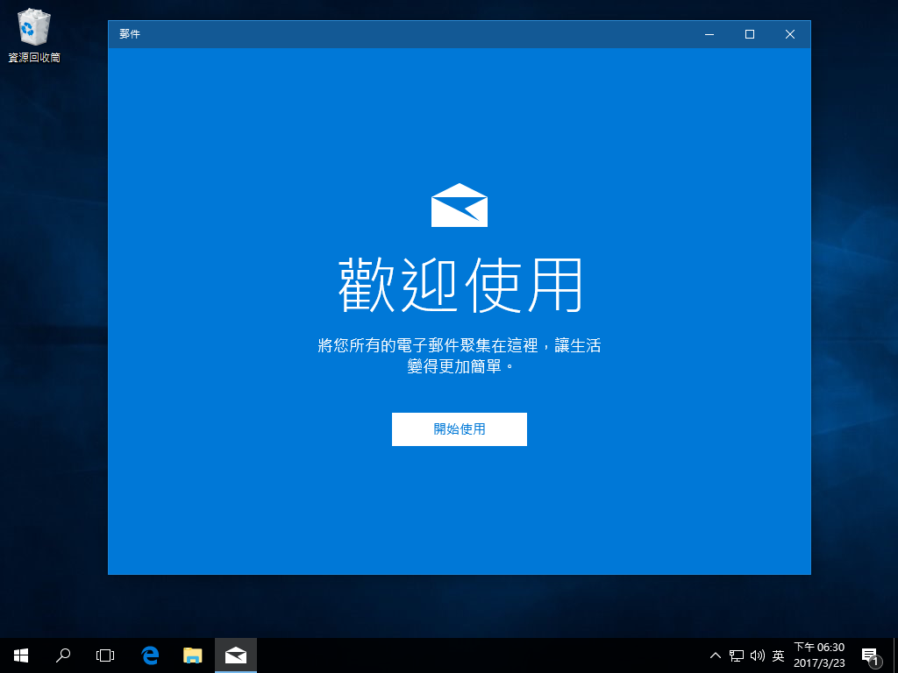Open the Action Center notifications icon
This screenshot has height=673, width=898.
pos(870,655)
